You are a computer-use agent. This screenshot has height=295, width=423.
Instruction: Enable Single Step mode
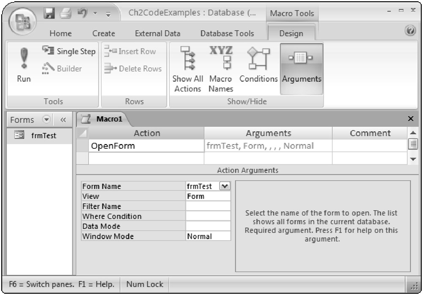(69, 51)
